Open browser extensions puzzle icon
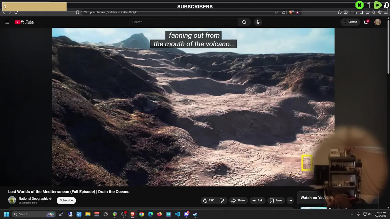Screen dimensions: 390x219 [339, 12]
